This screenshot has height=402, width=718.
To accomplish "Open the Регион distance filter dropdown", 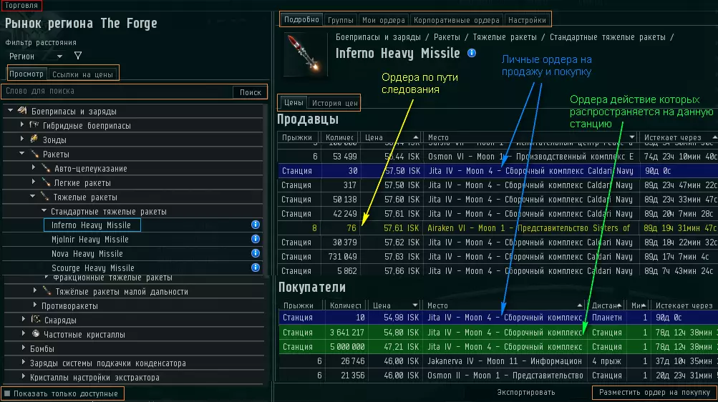I will coord(36,56).
